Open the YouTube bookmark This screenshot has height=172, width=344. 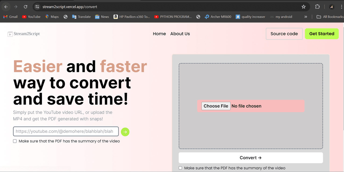click(x=31, y=17)
